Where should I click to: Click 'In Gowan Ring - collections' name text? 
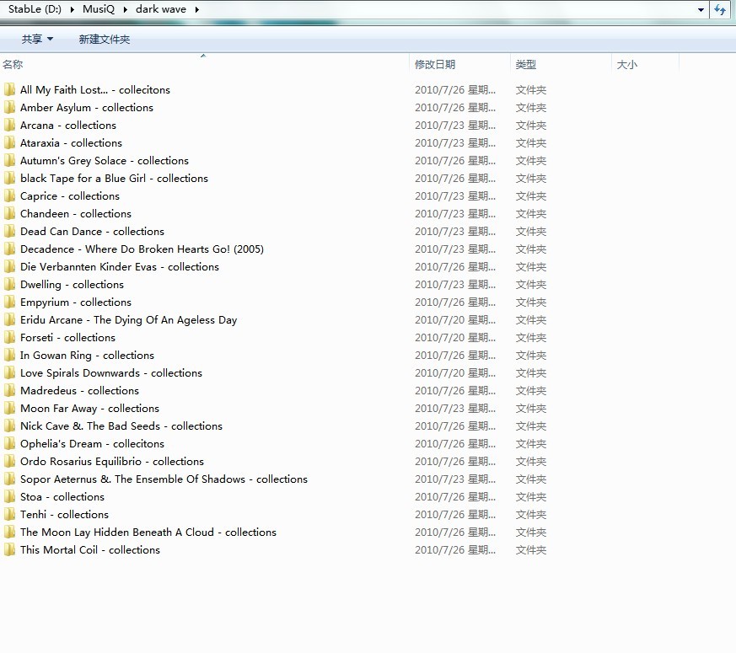pyautogui.click(x=87, y=355)
